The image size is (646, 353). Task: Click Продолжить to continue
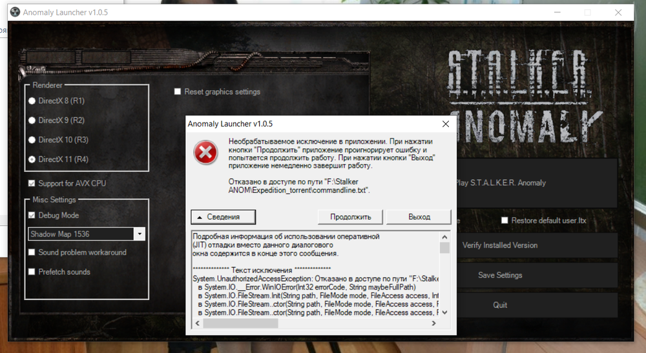(351, 217)
